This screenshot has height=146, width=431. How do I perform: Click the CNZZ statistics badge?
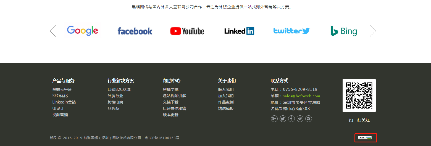click(x=365, y=137)
